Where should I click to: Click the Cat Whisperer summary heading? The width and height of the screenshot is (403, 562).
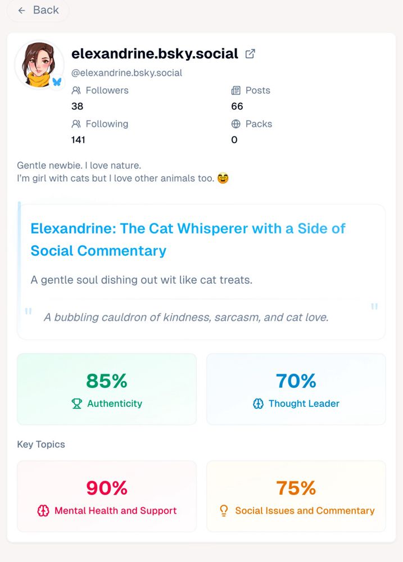click(x=189, y=239)
